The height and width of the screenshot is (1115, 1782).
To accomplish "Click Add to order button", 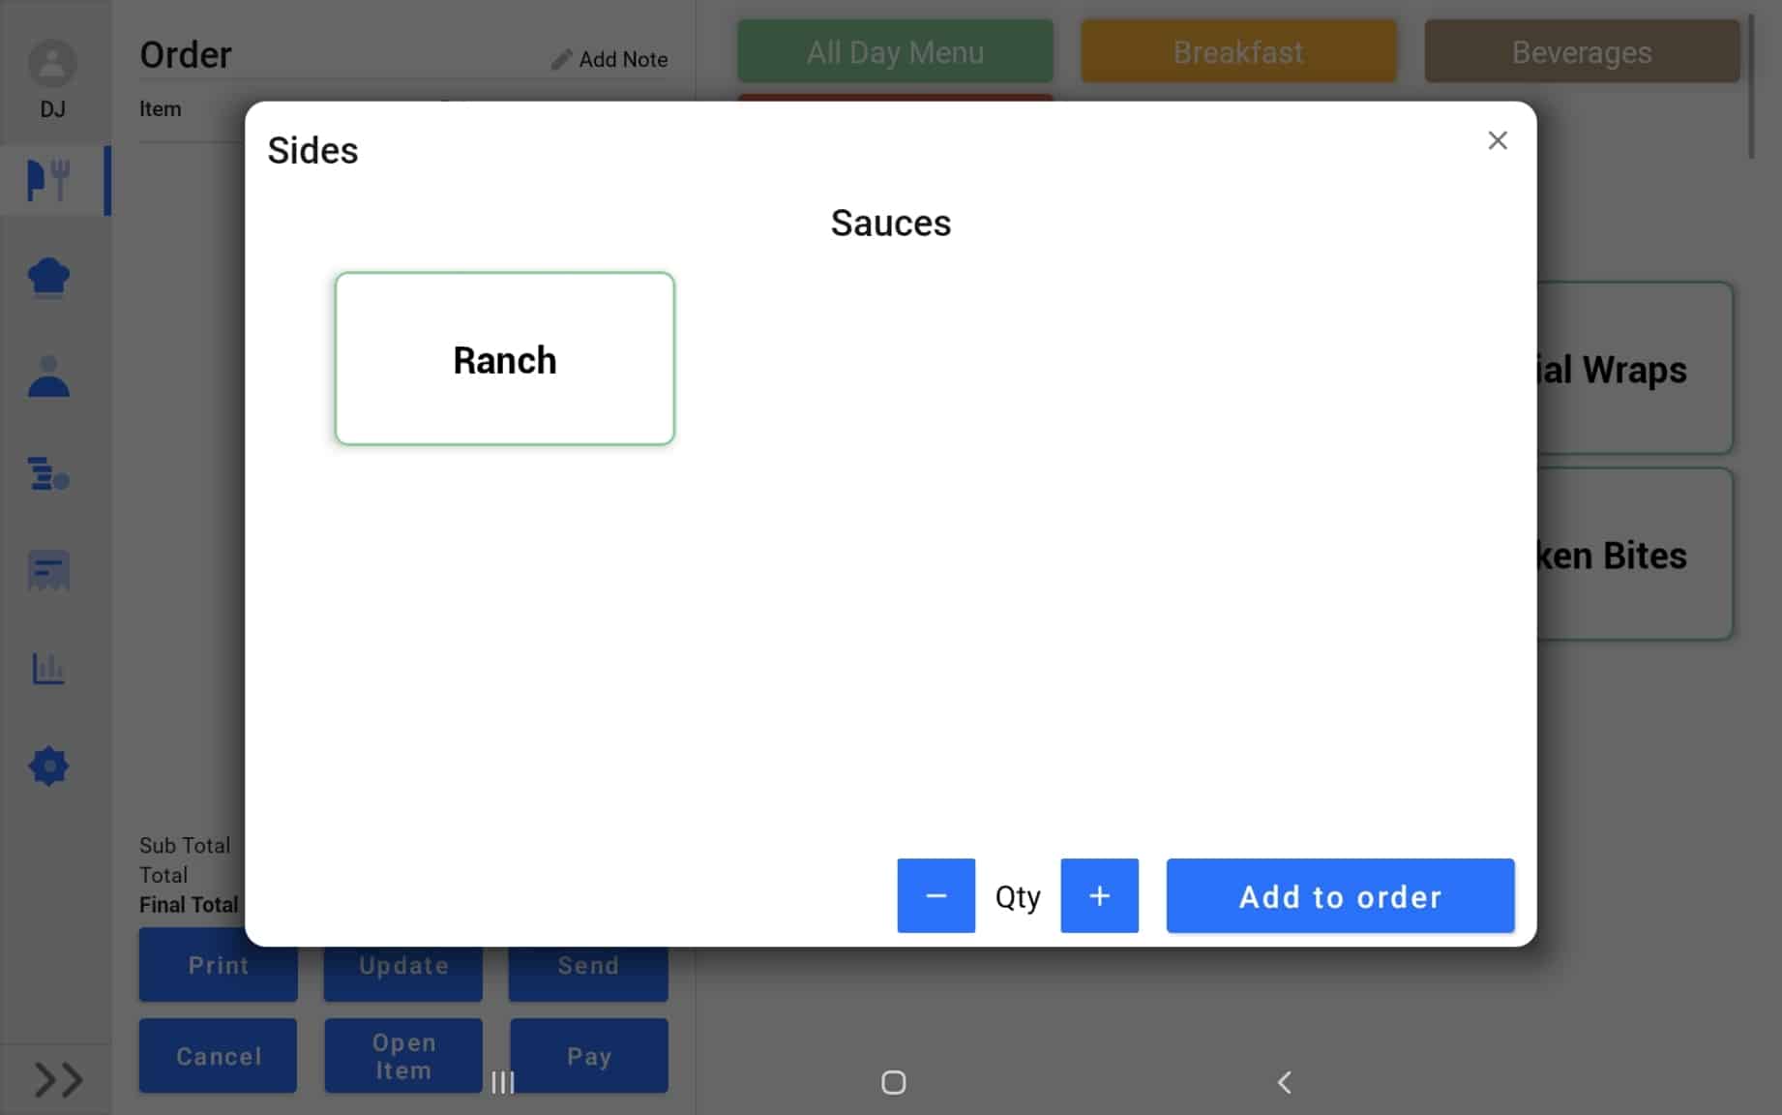I will click(1340, 895).
